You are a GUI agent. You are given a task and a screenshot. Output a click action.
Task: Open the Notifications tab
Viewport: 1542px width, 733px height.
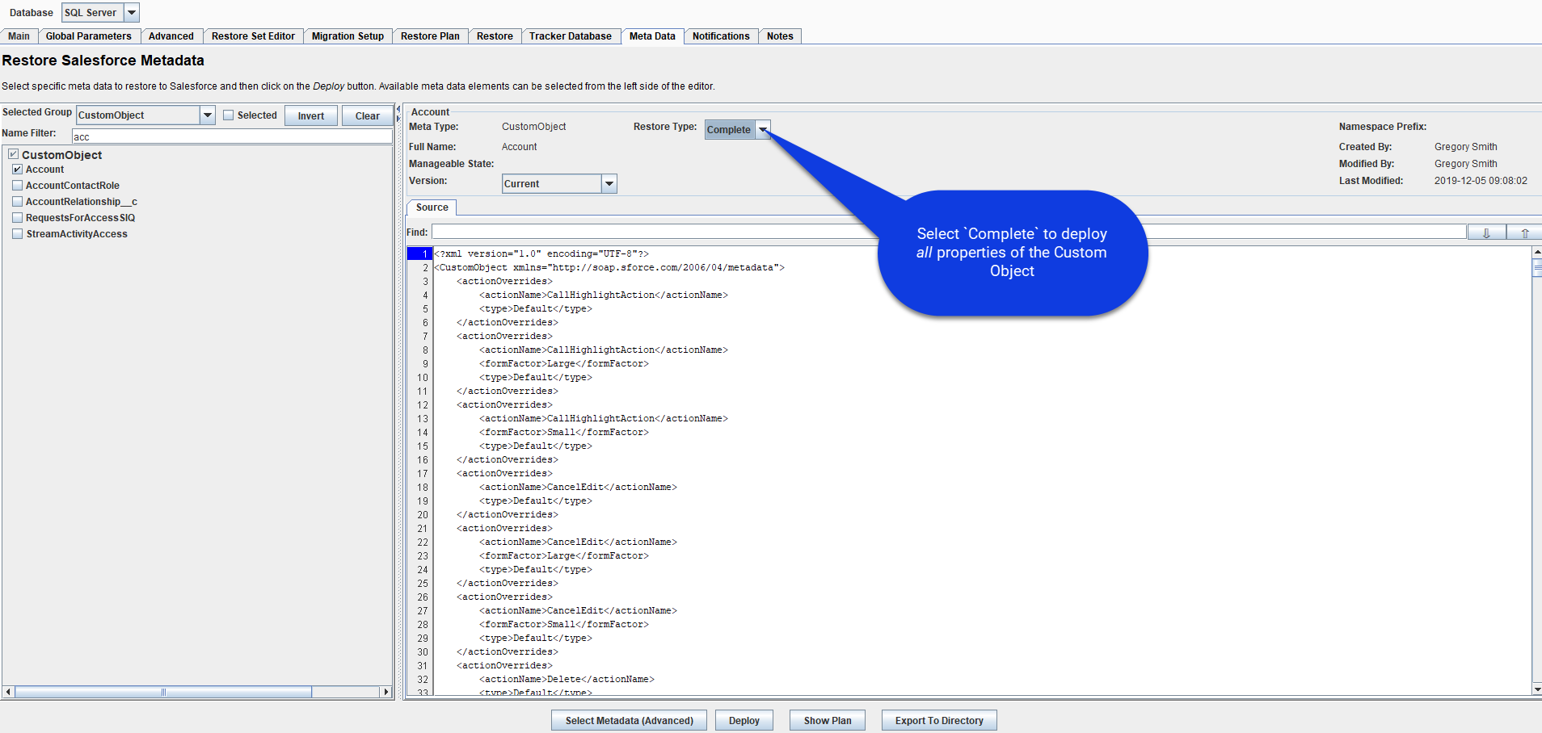click(x=721, y=36)
